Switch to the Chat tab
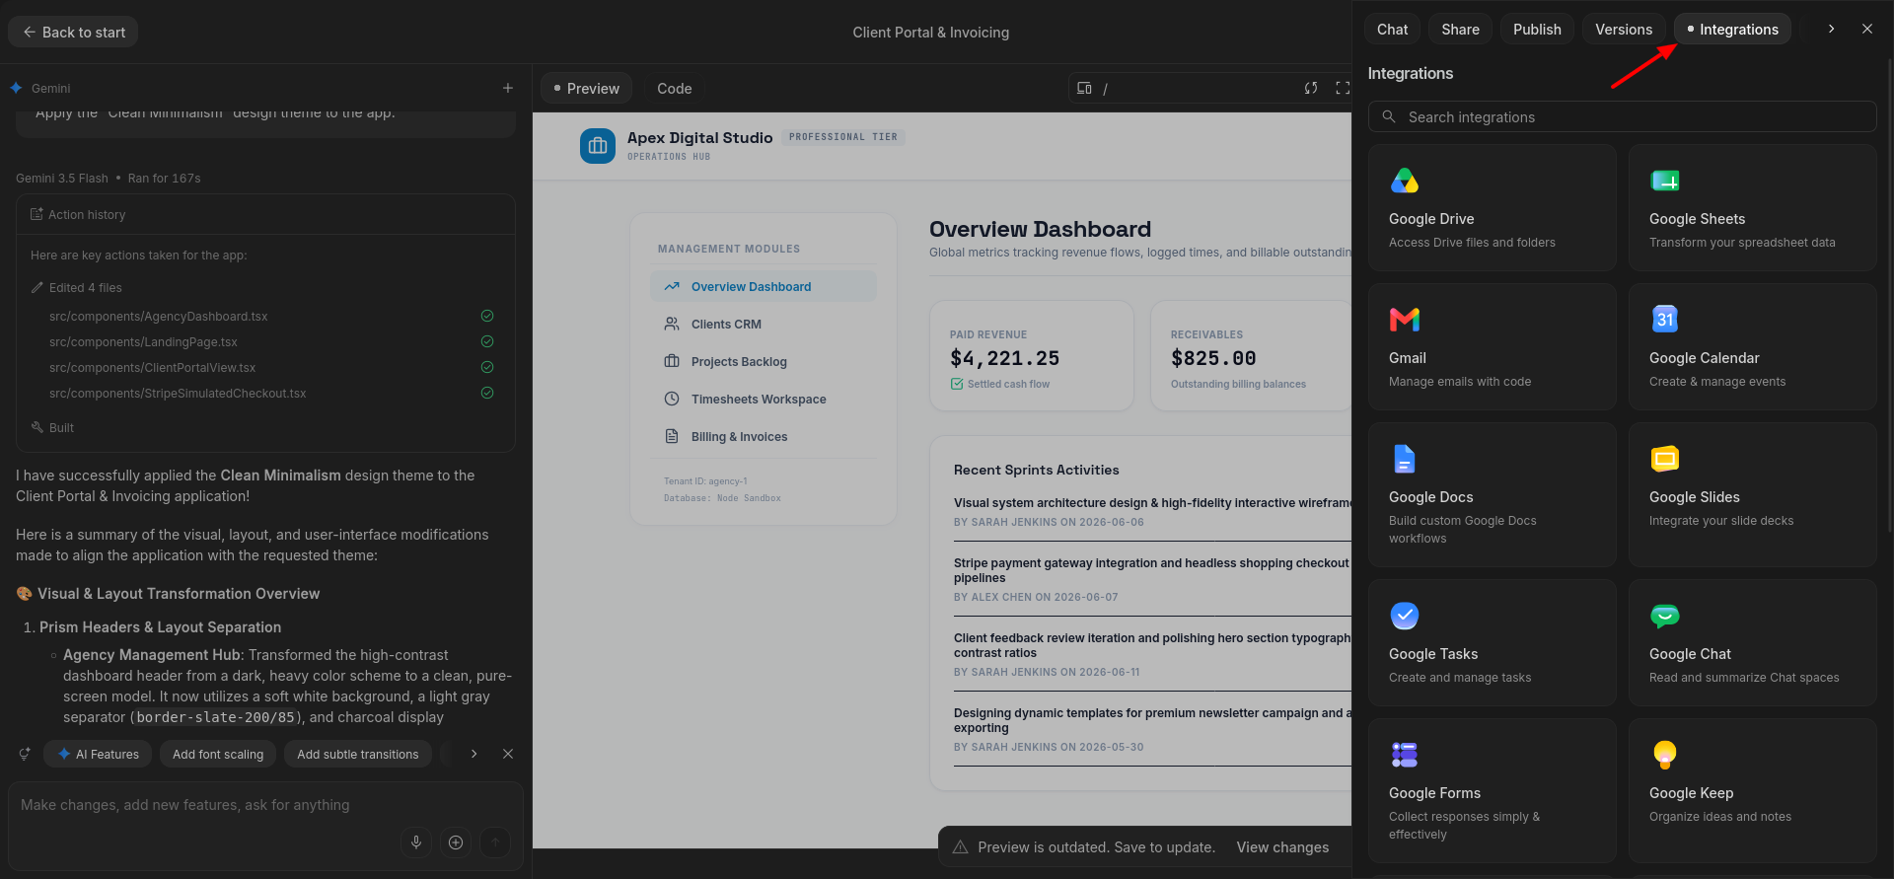 1392,29
